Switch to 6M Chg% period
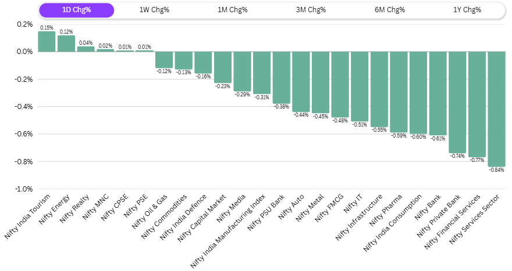 (389, 10)
